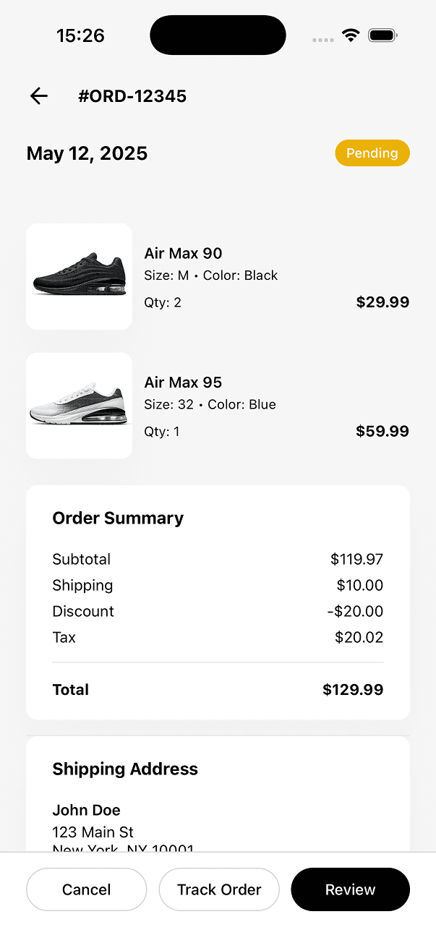Tap the Air Max 95 product image

(x=79, y=406)
